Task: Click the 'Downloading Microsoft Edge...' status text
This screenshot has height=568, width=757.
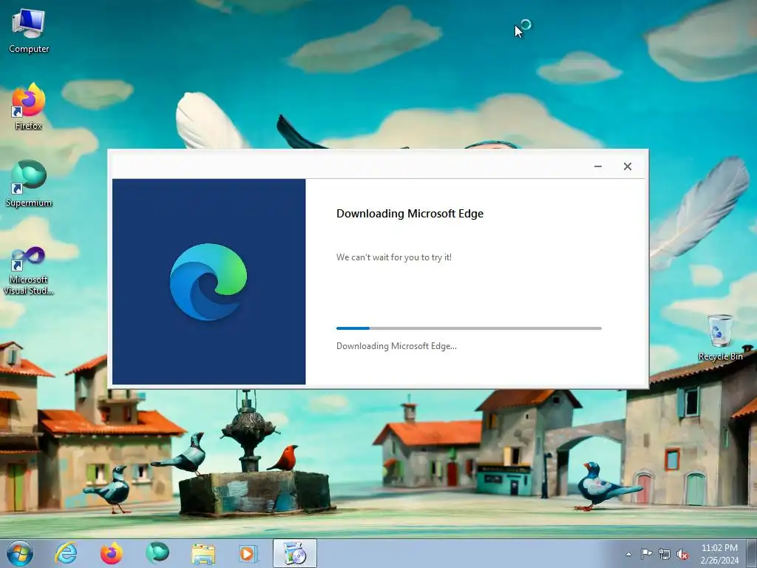Action: (396, 346)
